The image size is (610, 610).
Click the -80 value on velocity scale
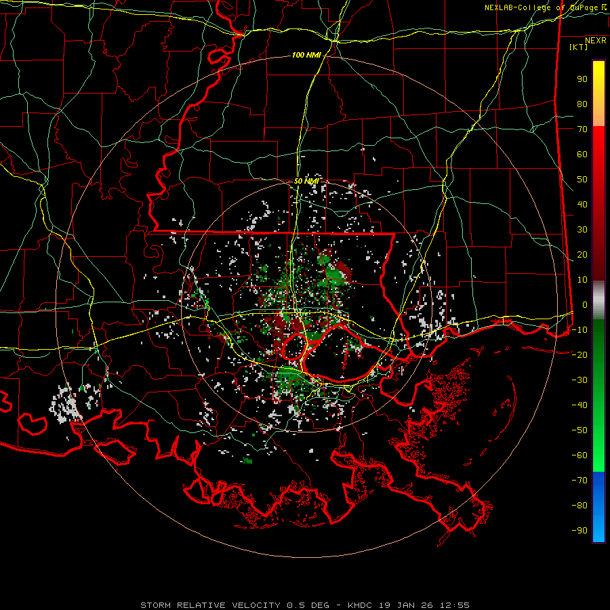(x=579, y=506)
